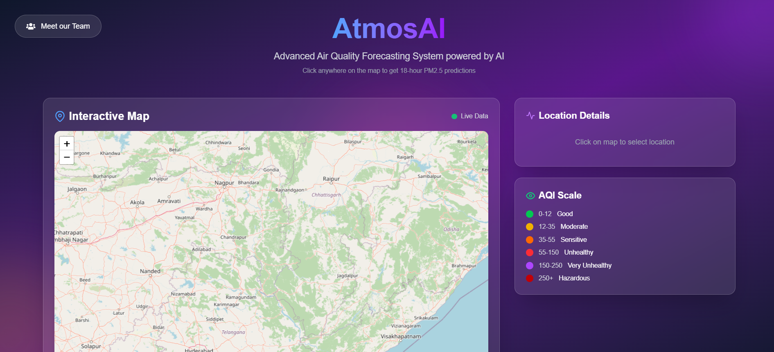Zoom in the map with plus button
This screenshot has width=774, height=352.
(67, 144)
